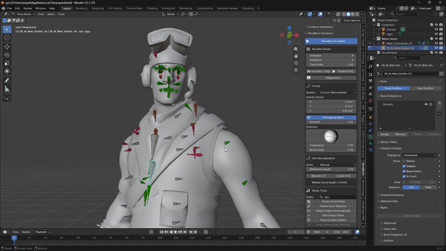Viewport: 446px width, 251px height.
Task: Open the Pose menu in viewport header
Action: tap(61, 14)
